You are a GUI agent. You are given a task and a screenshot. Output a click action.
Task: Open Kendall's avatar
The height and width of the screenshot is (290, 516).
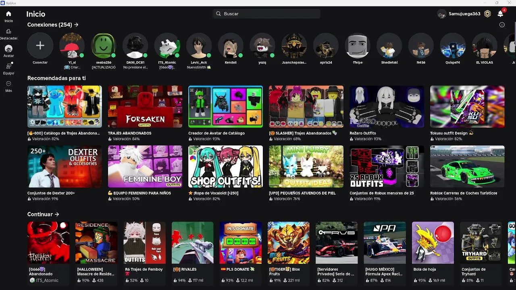(x=231, y=46)
